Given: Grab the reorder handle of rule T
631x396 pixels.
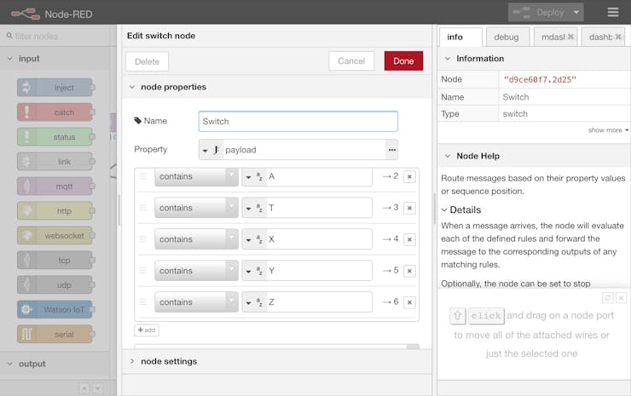Looking at the screenshot, I should coord(143,208).
